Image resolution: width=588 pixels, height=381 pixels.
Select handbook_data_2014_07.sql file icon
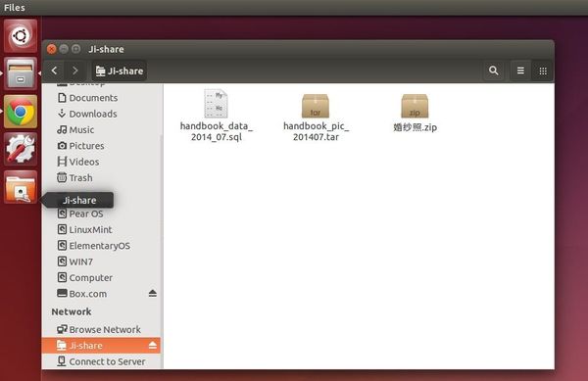(x=216, y=104)
